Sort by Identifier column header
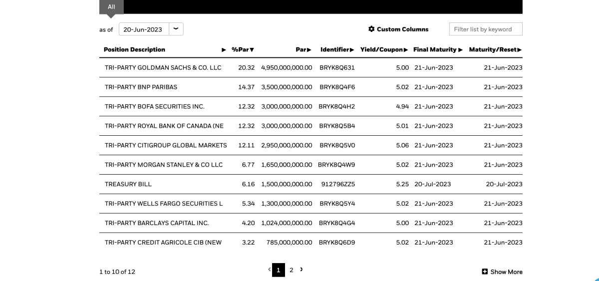The image size is (599, 281). click(337, 49)
